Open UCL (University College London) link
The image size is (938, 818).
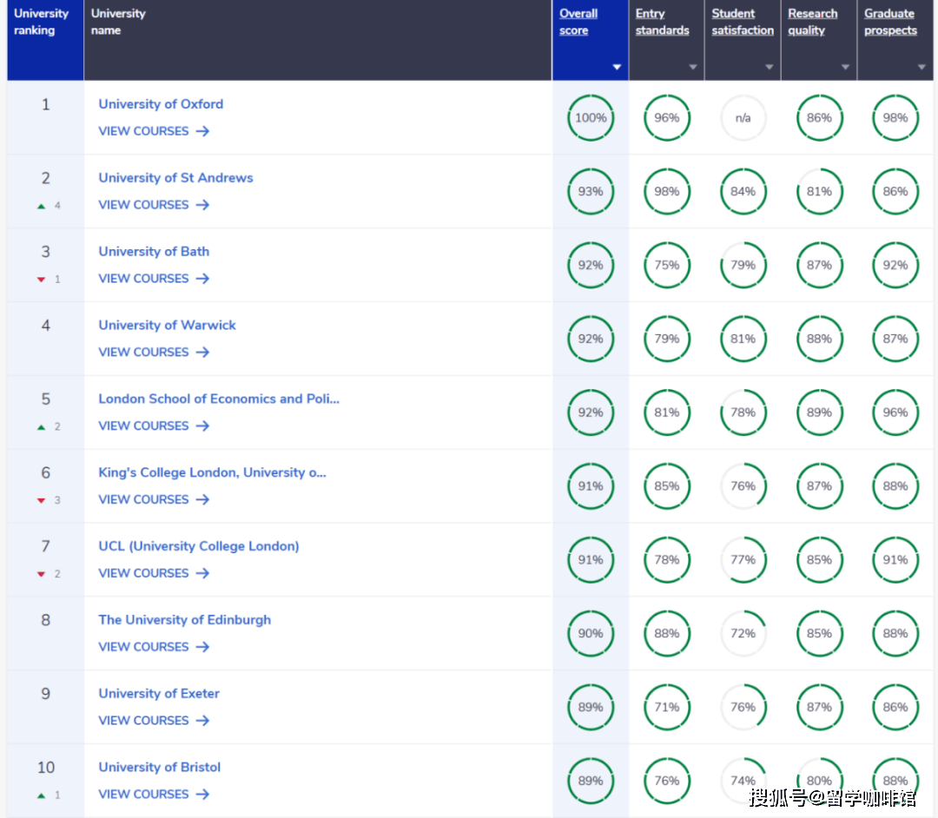(199, 546)
